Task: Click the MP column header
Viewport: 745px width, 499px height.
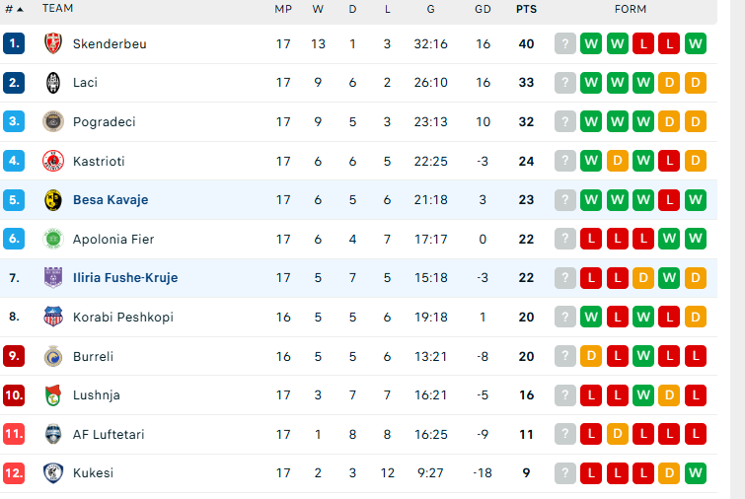Action: click(x=283, y=9)
